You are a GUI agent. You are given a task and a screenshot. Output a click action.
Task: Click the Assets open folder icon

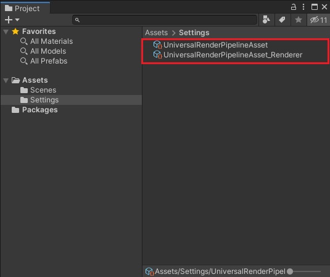[x=15, y=80]
